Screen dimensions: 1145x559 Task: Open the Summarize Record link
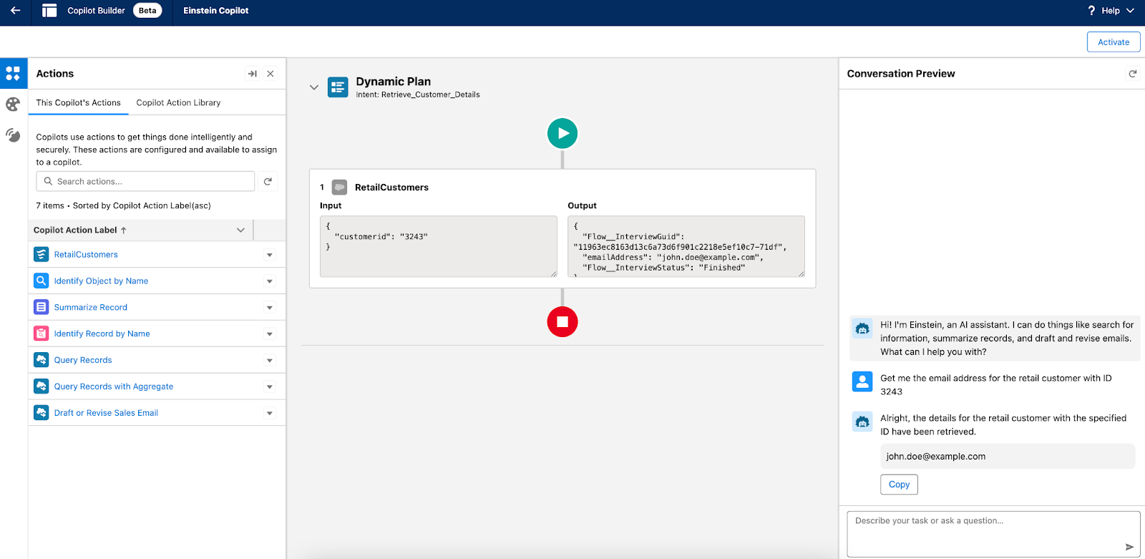pyautogui.click(x=91, y=308)
